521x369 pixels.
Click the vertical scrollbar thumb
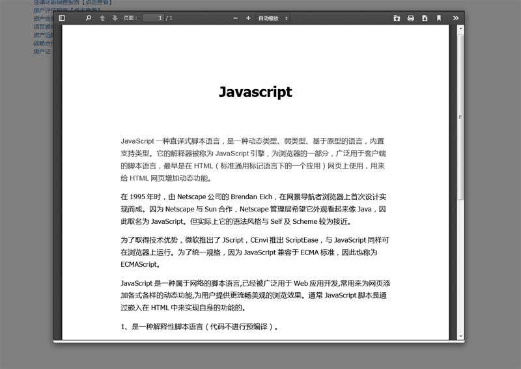(x=460, y=117)
